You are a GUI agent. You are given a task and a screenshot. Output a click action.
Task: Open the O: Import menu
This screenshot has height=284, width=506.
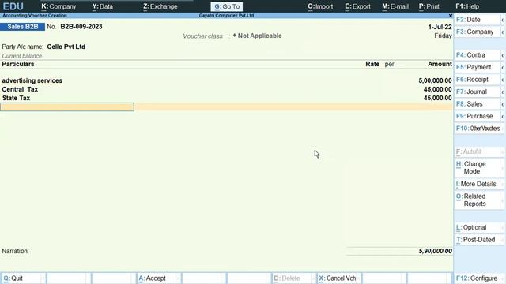coord(319,6)
